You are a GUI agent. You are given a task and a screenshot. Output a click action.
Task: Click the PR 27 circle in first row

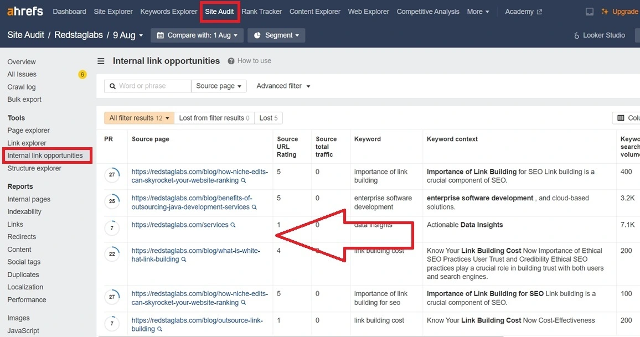[x=112, y=175]
